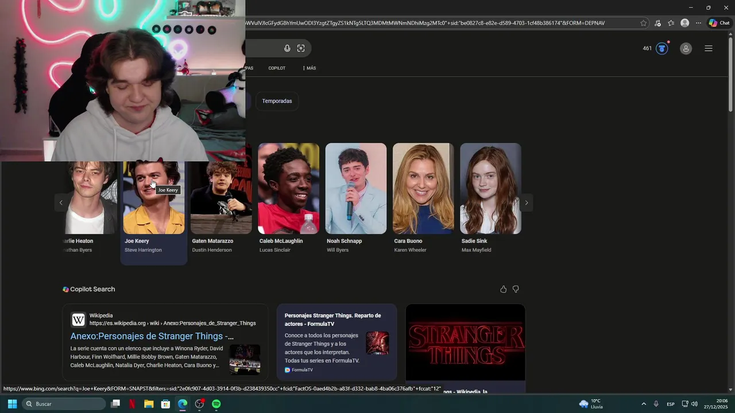Open the Favorites list icon in toolbar
Viewport: 735px width, 413px height.
coord(671,23)
